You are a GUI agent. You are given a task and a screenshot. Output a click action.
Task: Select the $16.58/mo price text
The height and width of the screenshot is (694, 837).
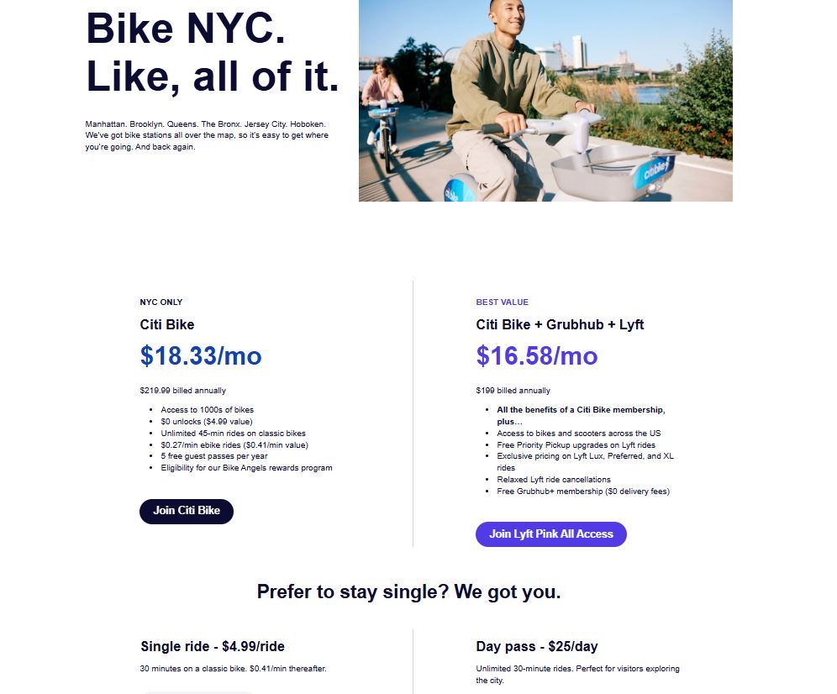pos(536,356)
